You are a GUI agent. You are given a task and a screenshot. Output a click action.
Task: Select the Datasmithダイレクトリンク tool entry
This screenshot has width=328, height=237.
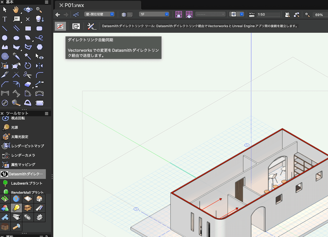coord(23,174)
